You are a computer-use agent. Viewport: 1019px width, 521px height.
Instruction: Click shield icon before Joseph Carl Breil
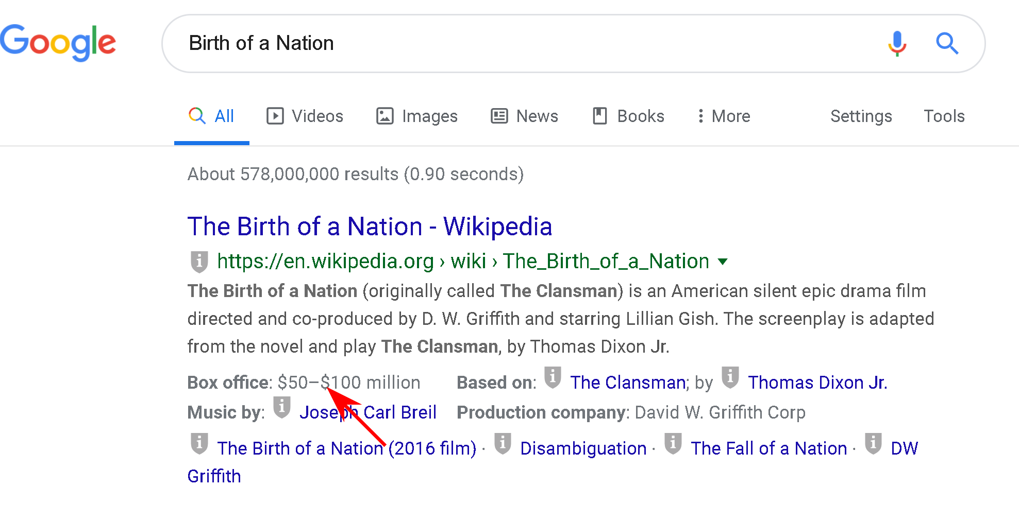tap(281, 407)
